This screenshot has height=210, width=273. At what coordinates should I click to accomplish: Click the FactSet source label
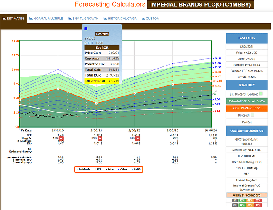coord(247,122)
